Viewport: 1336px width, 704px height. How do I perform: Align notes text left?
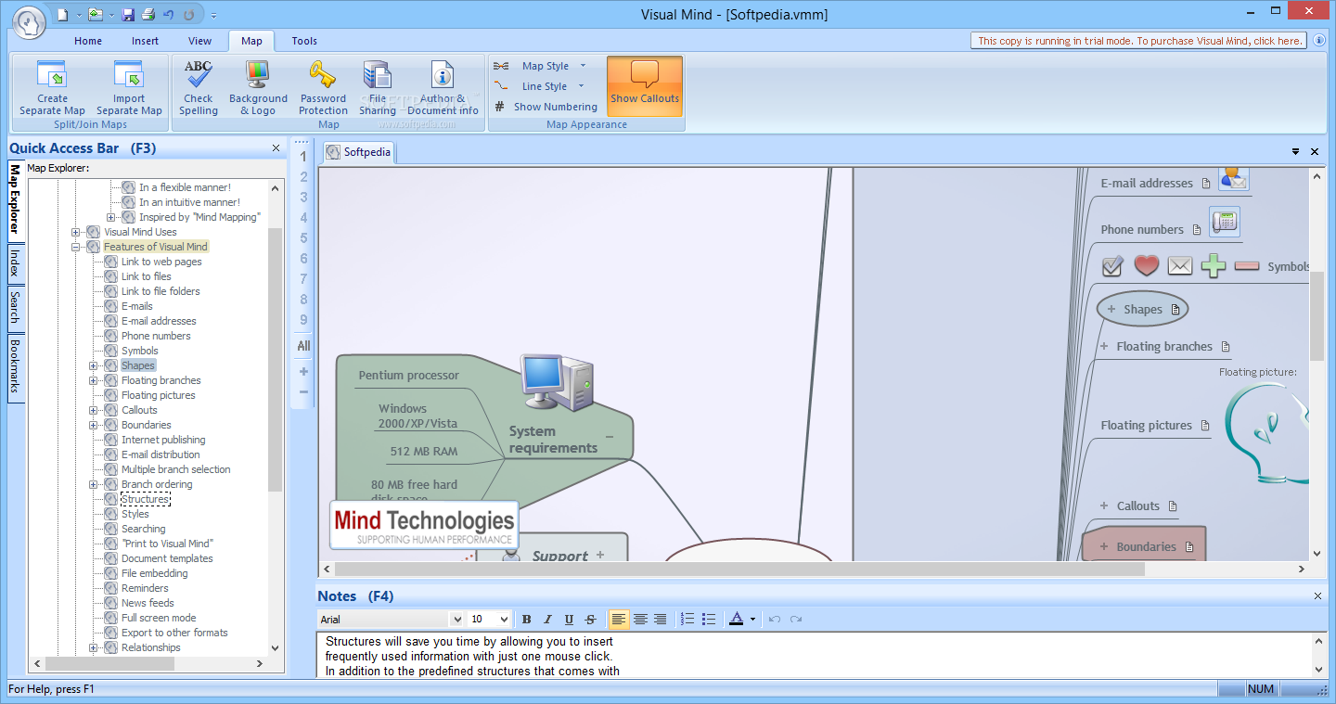619,619
